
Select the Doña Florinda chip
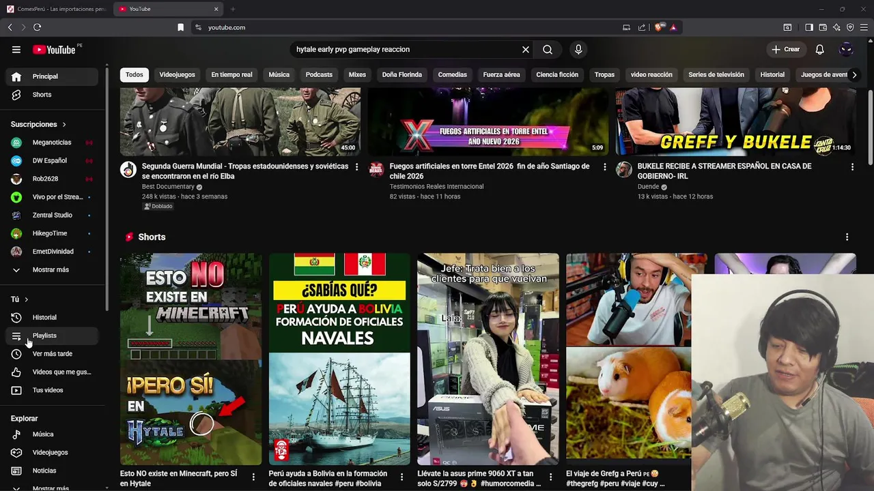click(401, 74)
